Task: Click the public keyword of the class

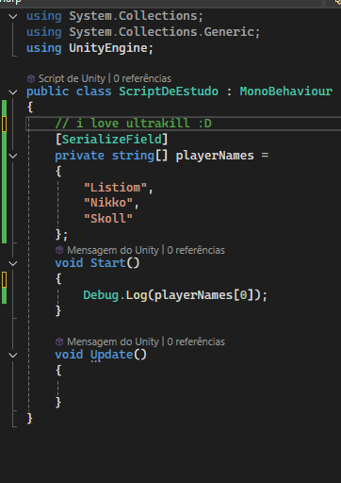Action: pos(47,92)
